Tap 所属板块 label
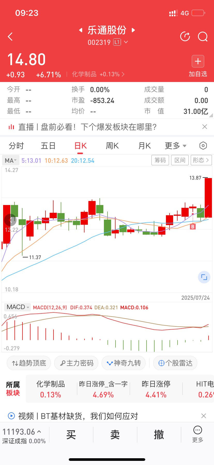Image resolution: width=214 pixels, height=465 pixels. pos(13,389)
